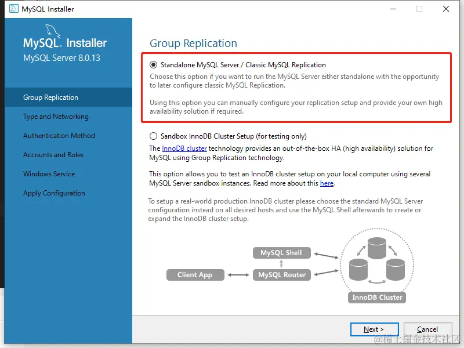Select Sandbox InnoDB Cluster Setup radio button

point(153,136)
